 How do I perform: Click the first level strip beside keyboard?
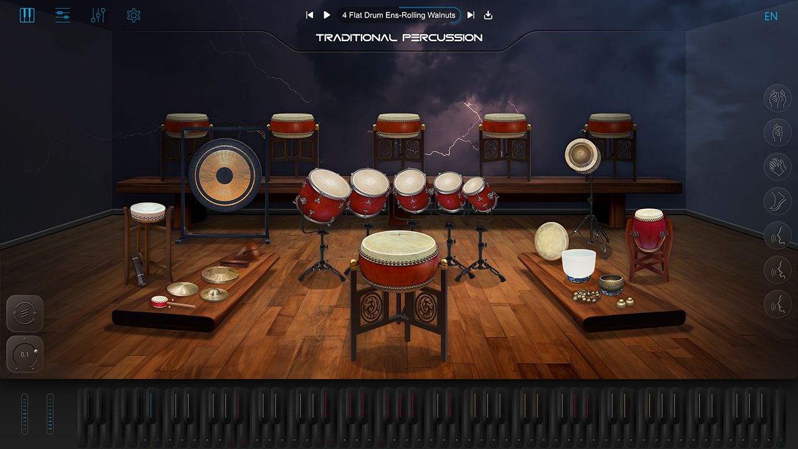[25, 413]
